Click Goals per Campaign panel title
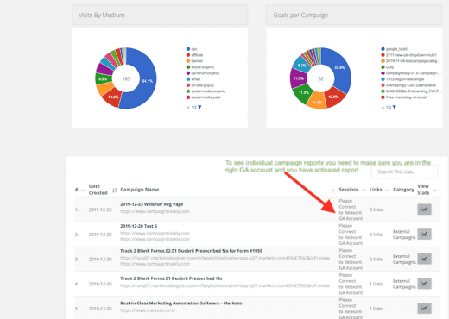 pyautogui.click(x=300, y=16)
